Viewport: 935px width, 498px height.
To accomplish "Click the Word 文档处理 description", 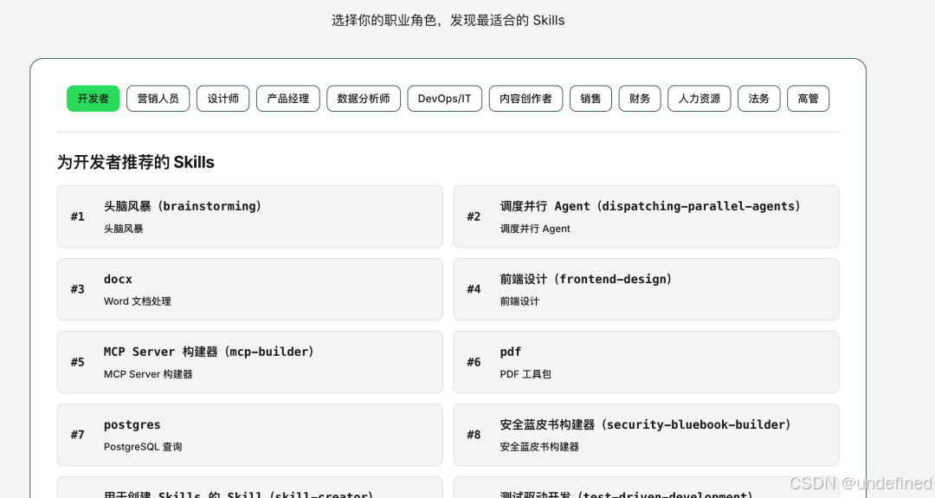I will (137, 301).
